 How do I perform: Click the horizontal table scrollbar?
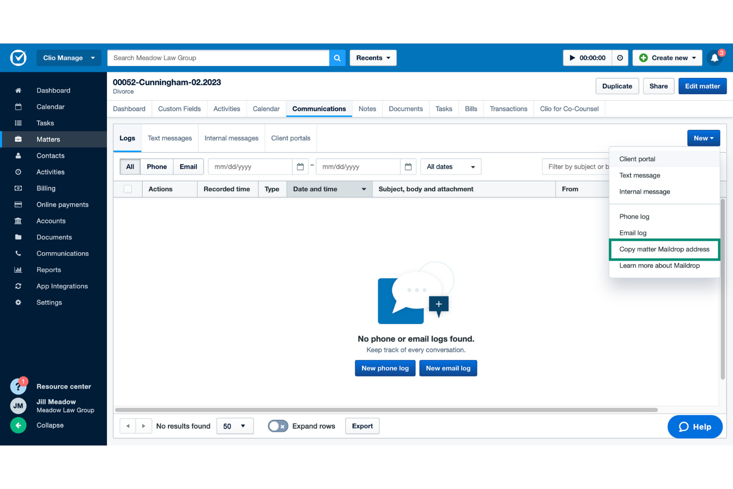pos(386,410)
